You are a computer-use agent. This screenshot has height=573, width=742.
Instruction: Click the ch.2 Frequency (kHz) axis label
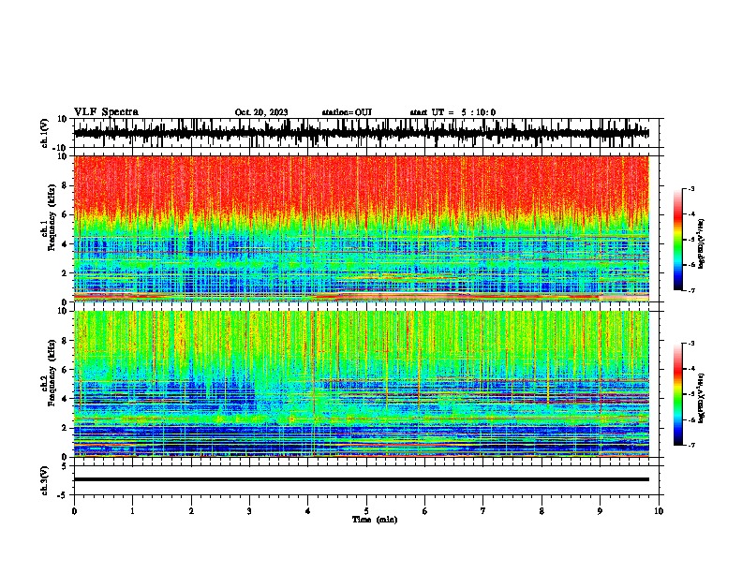[x=52, y=373]
